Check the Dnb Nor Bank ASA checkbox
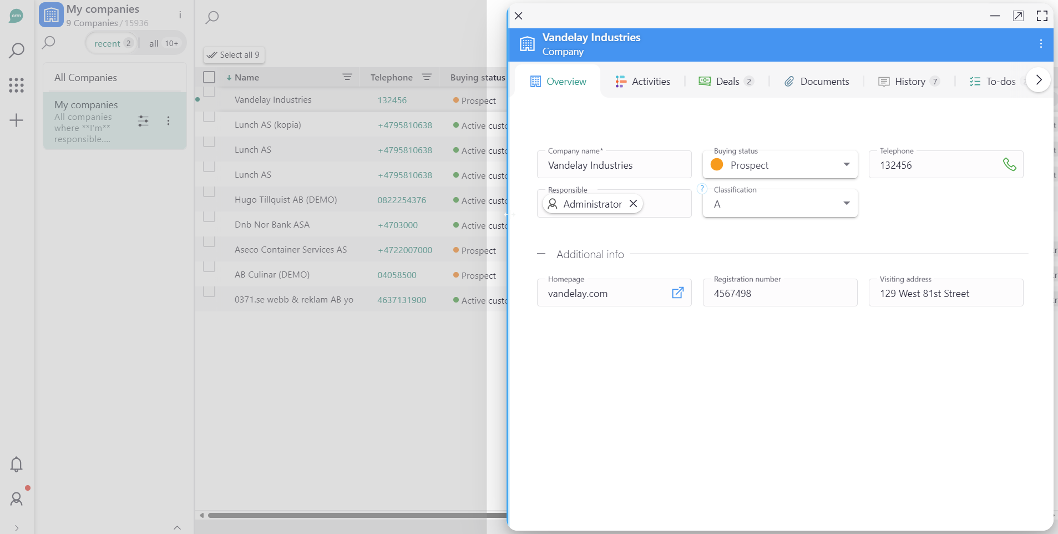This screenshot has width=1058, height=534. click(x=209, y=217)
